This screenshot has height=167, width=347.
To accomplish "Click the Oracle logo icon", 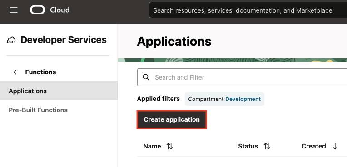I will (37, 10).
